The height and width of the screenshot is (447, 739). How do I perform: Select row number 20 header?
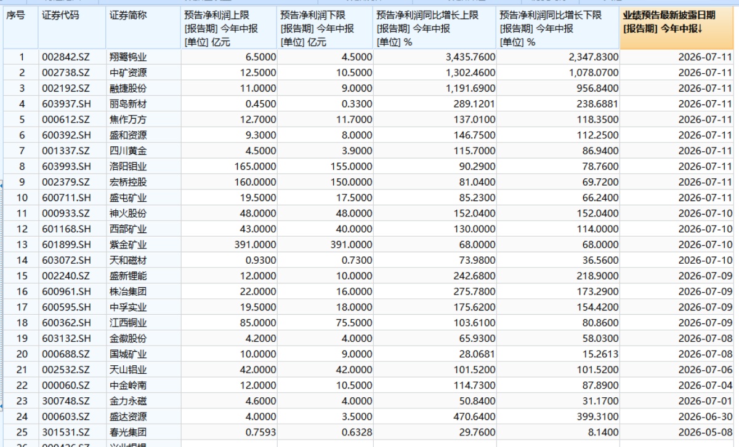pyautogui.click(x=21, y=354)
